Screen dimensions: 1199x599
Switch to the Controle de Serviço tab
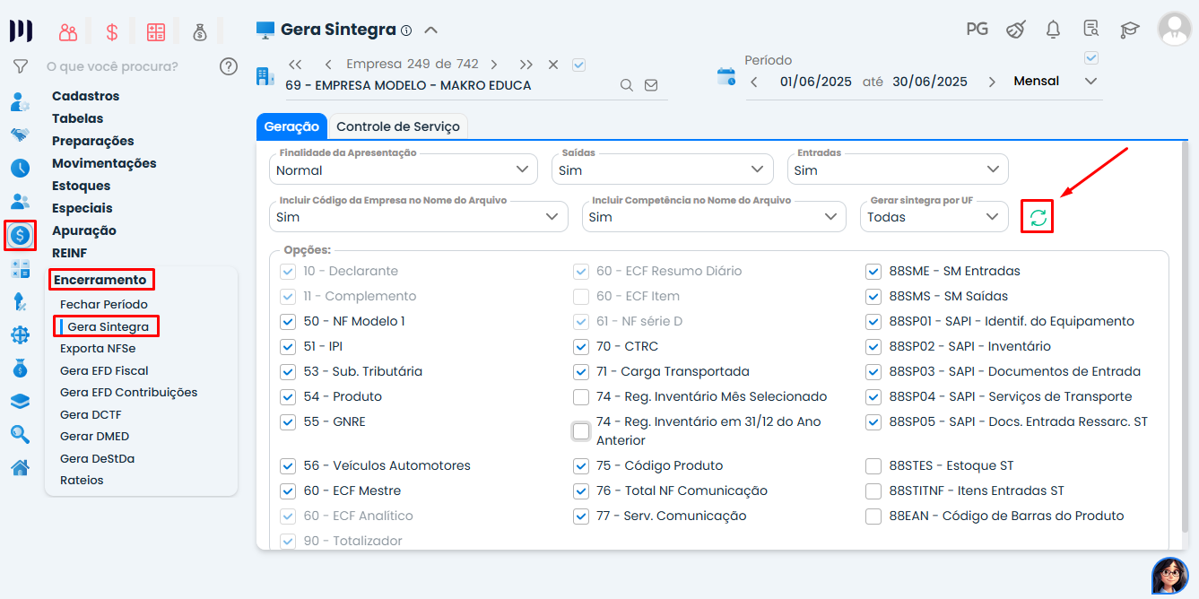398,126
